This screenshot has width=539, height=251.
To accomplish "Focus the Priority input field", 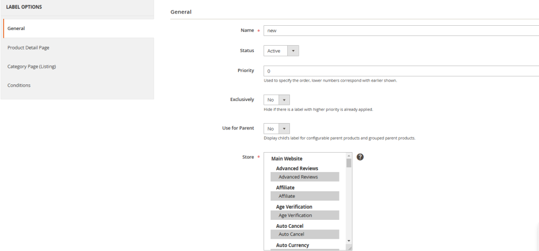I will coord(399,71).
